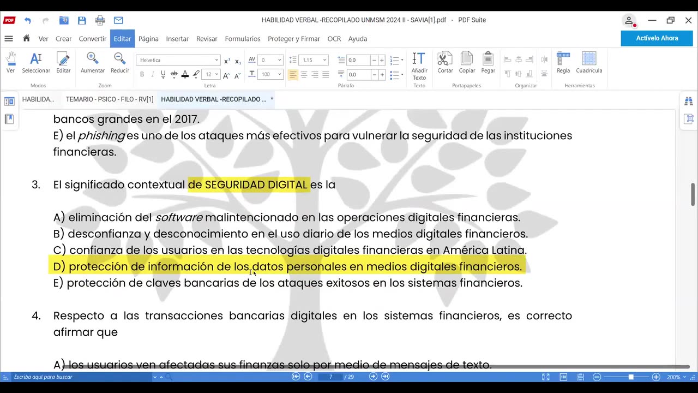Open character spacing dropdown
This screenshot has height=393, width=698.
pos(280,60)
